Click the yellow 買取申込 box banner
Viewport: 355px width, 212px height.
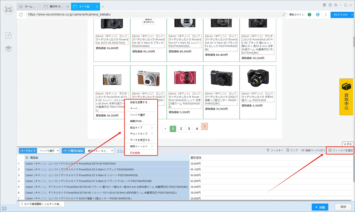click(x=346, y=97)
